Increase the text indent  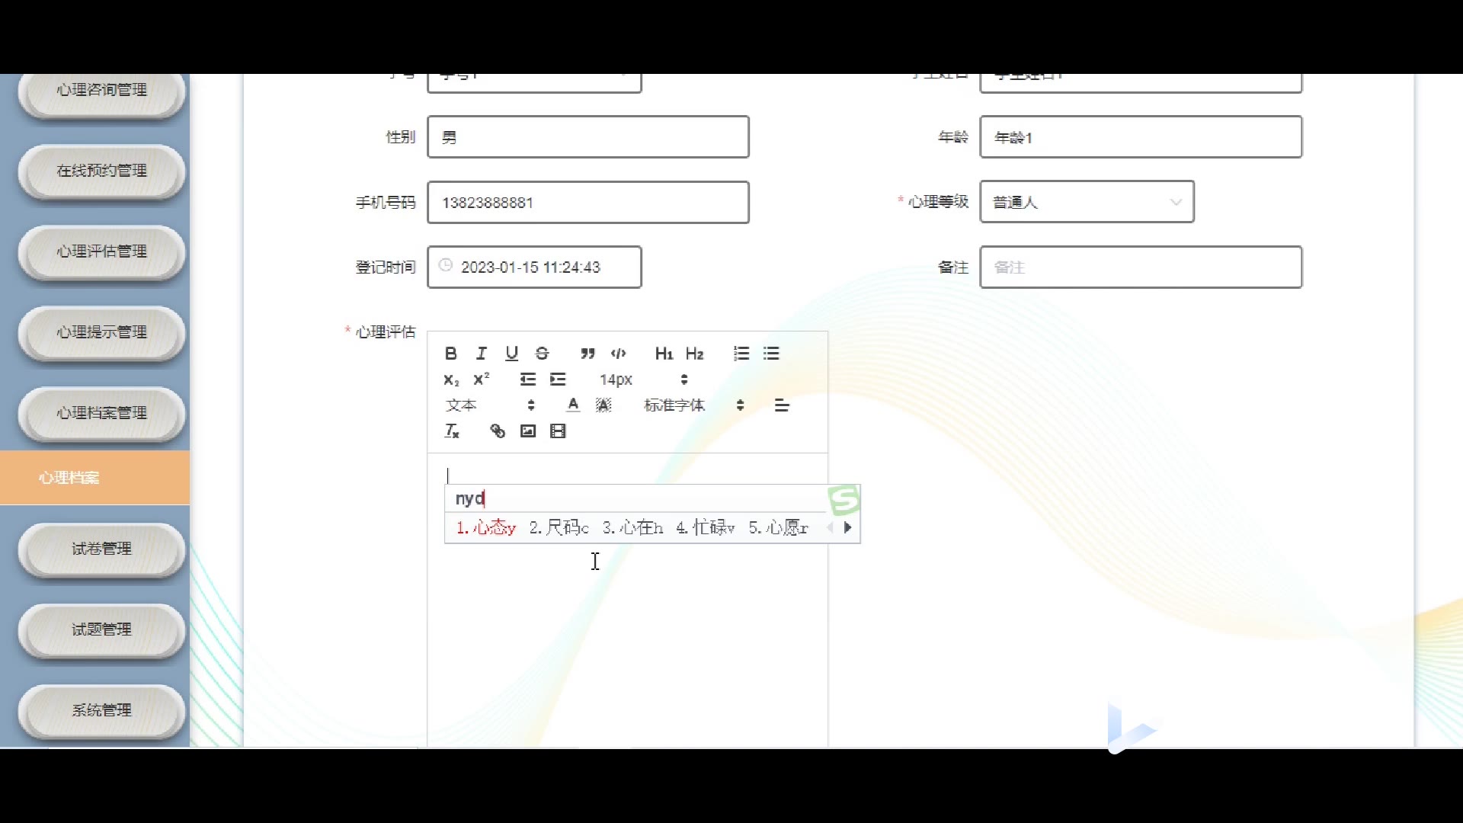tap(559, 379)
